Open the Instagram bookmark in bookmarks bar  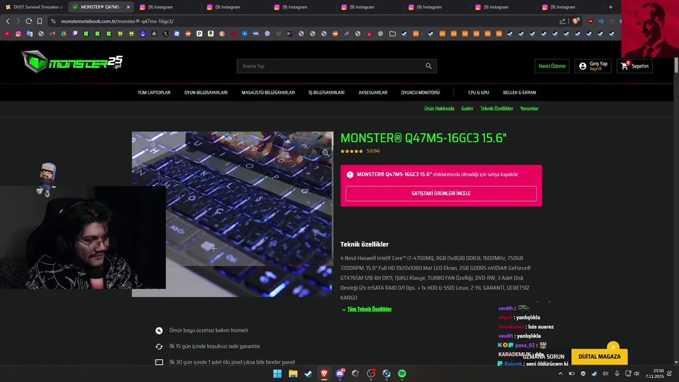[18, 33]
